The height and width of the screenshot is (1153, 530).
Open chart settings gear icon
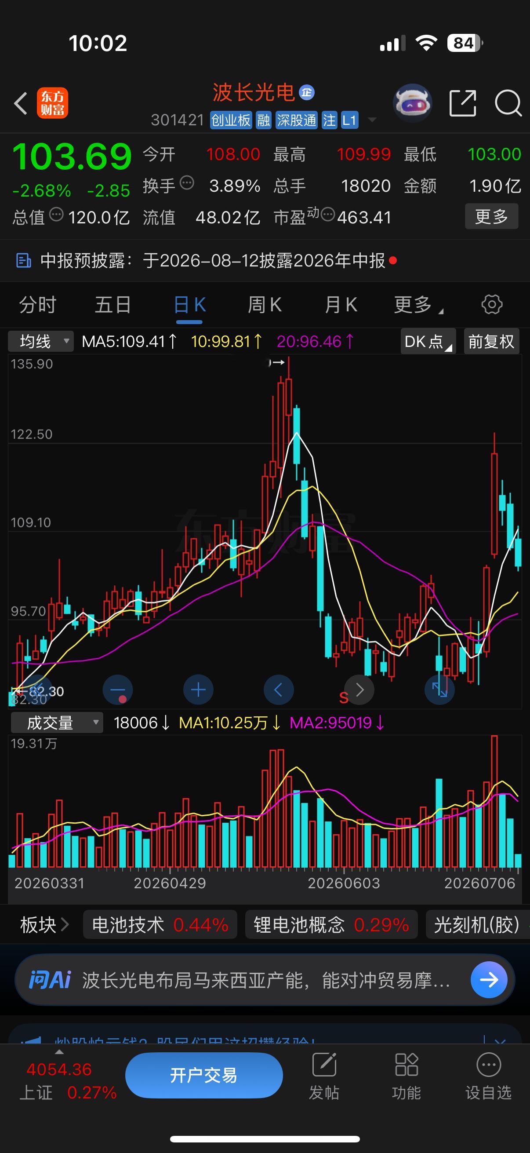(492, 304)
